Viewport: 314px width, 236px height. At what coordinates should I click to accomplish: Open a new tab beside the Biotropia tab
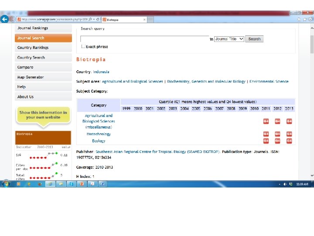(150, 20)
